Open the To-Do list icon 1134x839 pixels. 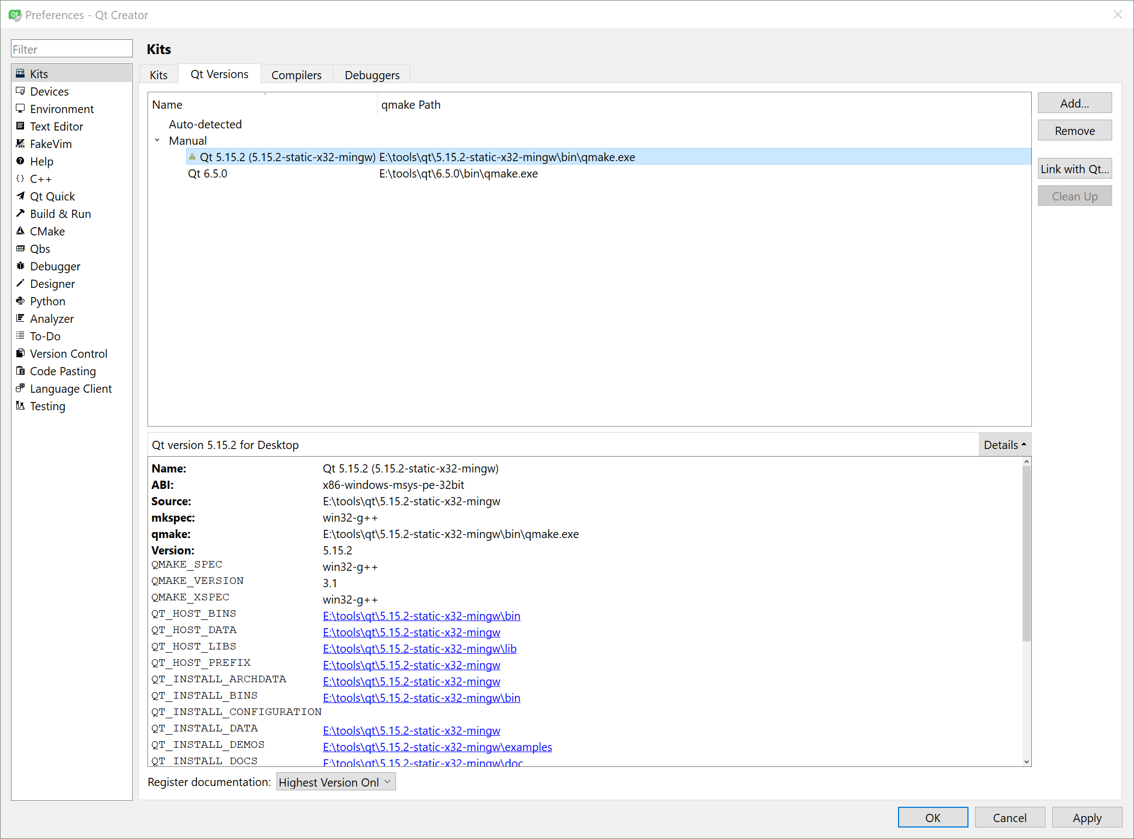coord(20,335)
